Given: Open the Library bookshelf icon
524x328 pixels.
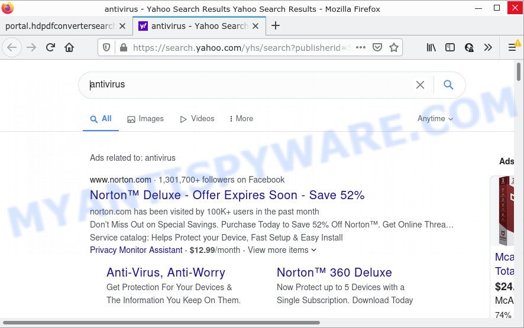Looking at the screenshot, I should click(x=431, y=47).
